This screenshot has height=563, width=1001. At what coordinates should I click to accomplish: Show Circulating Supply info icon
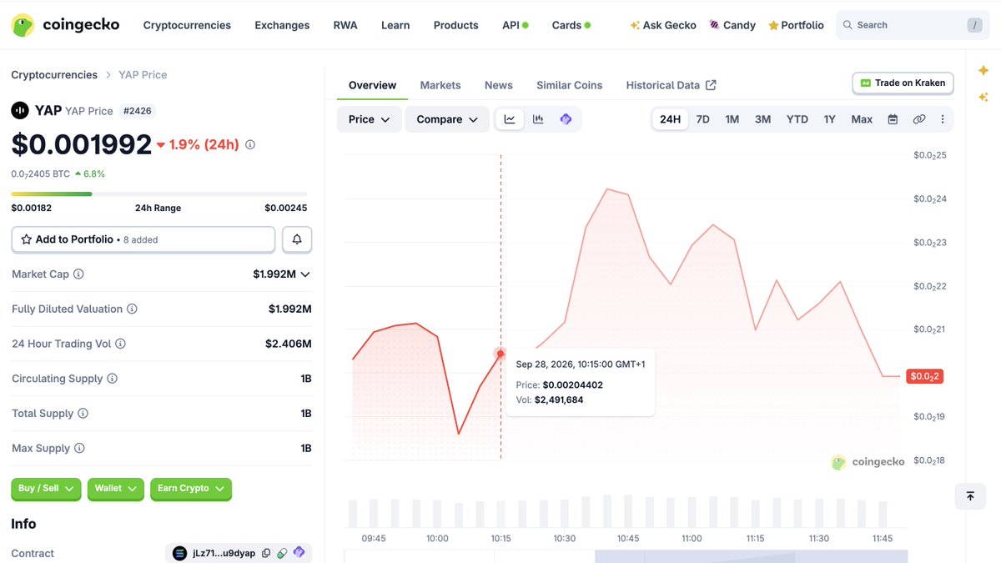(112, 379)
